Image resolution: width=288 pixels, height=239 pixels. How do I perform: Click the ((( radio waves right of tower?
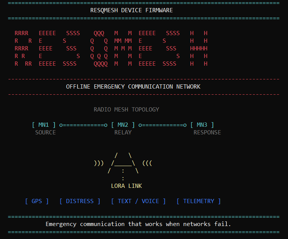147,163
